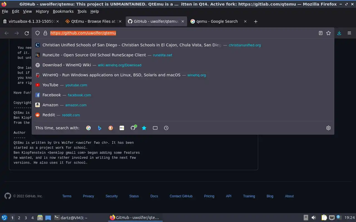Open Security footer link
The width and height of the screenshot is (356, 222).
point(112,196)
